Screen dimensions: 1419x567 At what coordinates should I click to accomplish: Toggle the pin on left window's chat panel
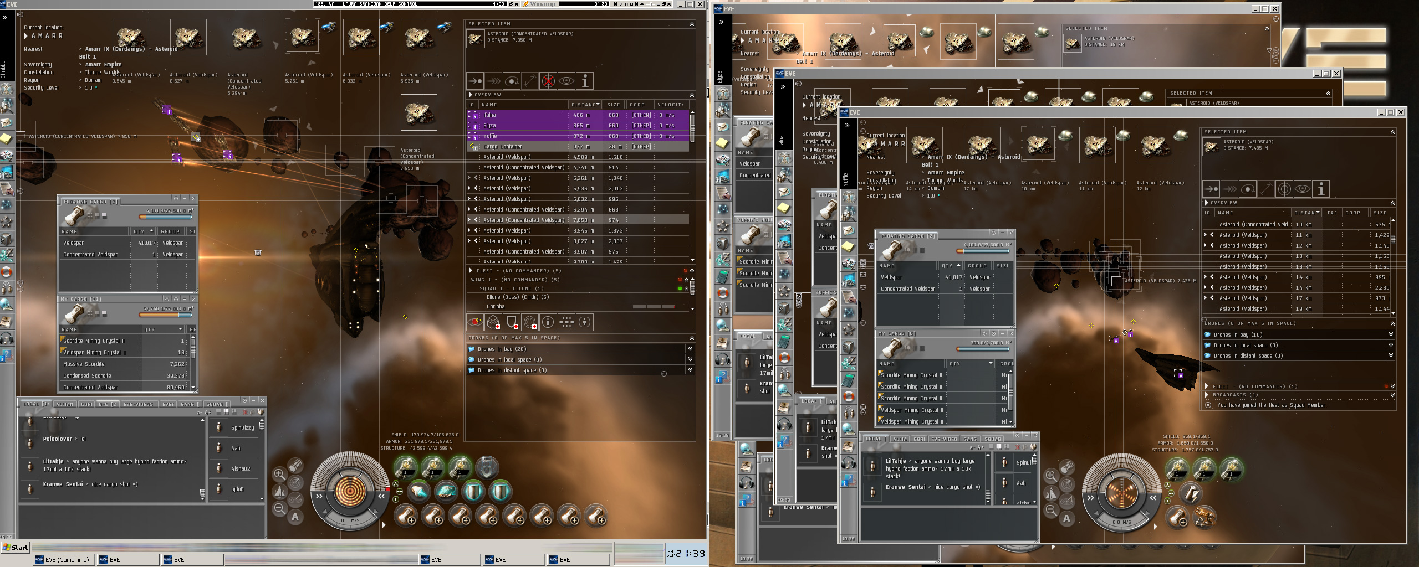[x=244, y=400]
